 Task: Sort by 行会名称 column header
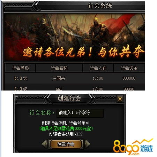click(x=59, y=68)
